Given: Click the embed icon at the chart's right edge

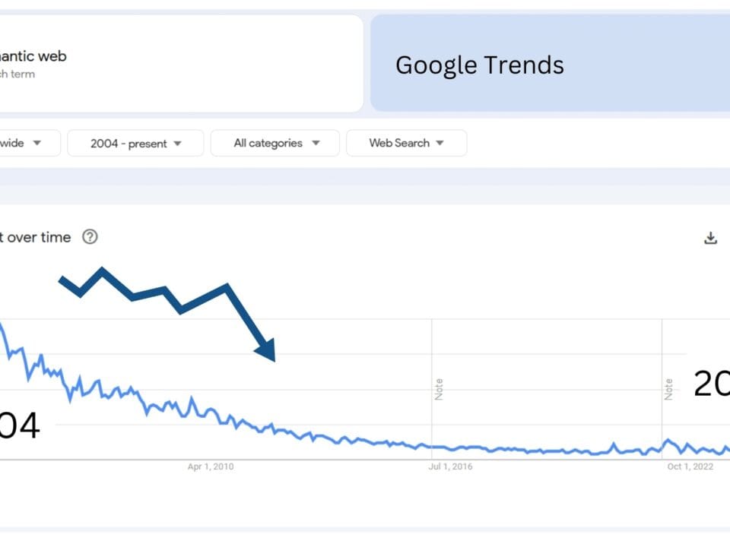Looking at the screenshot, I should click(x=728, y=238).
